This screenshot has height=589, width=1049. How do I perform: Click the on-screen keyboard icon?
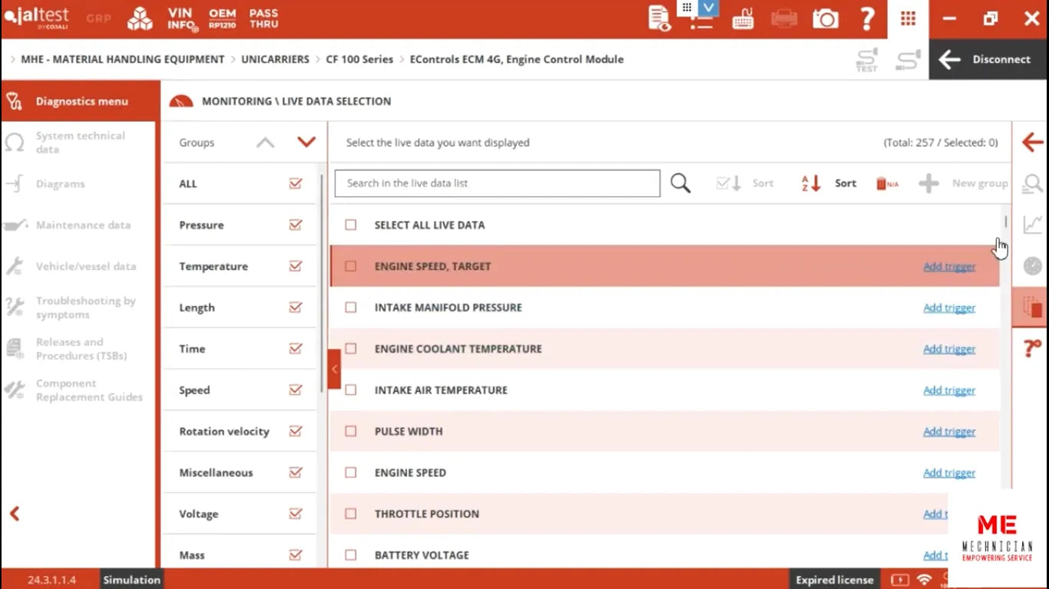click(x=743, y=18)
